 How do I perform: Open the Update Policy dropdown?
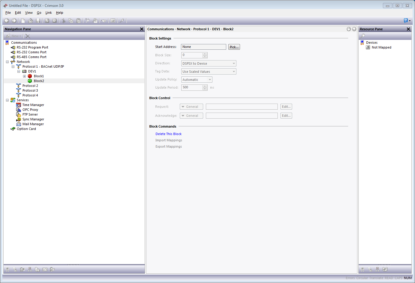click(197, 80)
